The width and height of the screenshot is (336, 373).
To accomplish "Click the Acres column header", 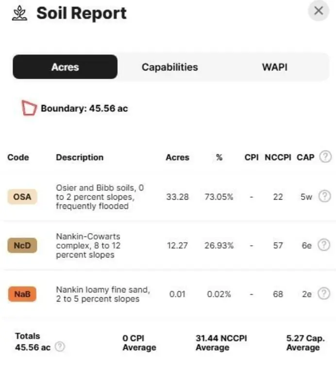I will pyautogui.click(x=177, y=157).
